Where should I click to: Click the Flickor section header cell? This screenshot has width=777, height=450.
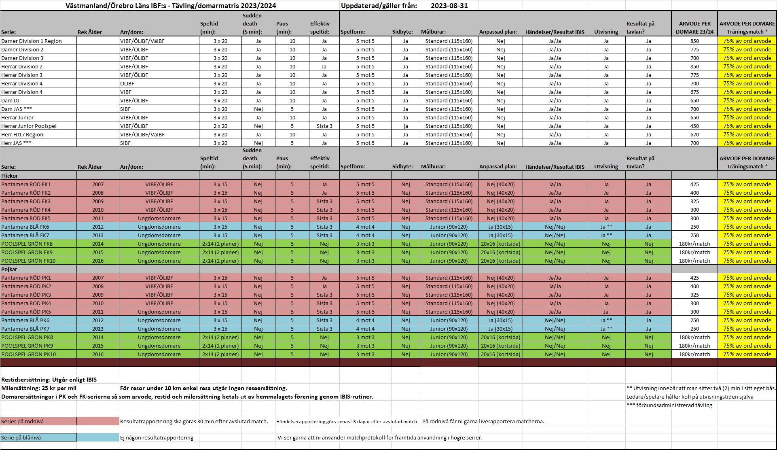pos(10,176)
